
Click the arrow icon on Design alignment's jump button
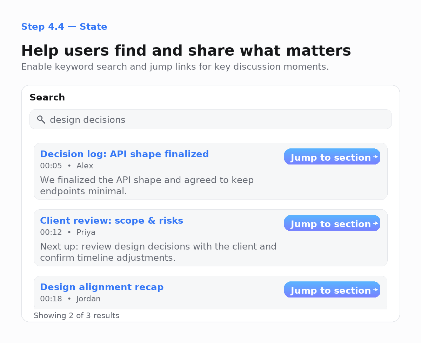(376, 290)
